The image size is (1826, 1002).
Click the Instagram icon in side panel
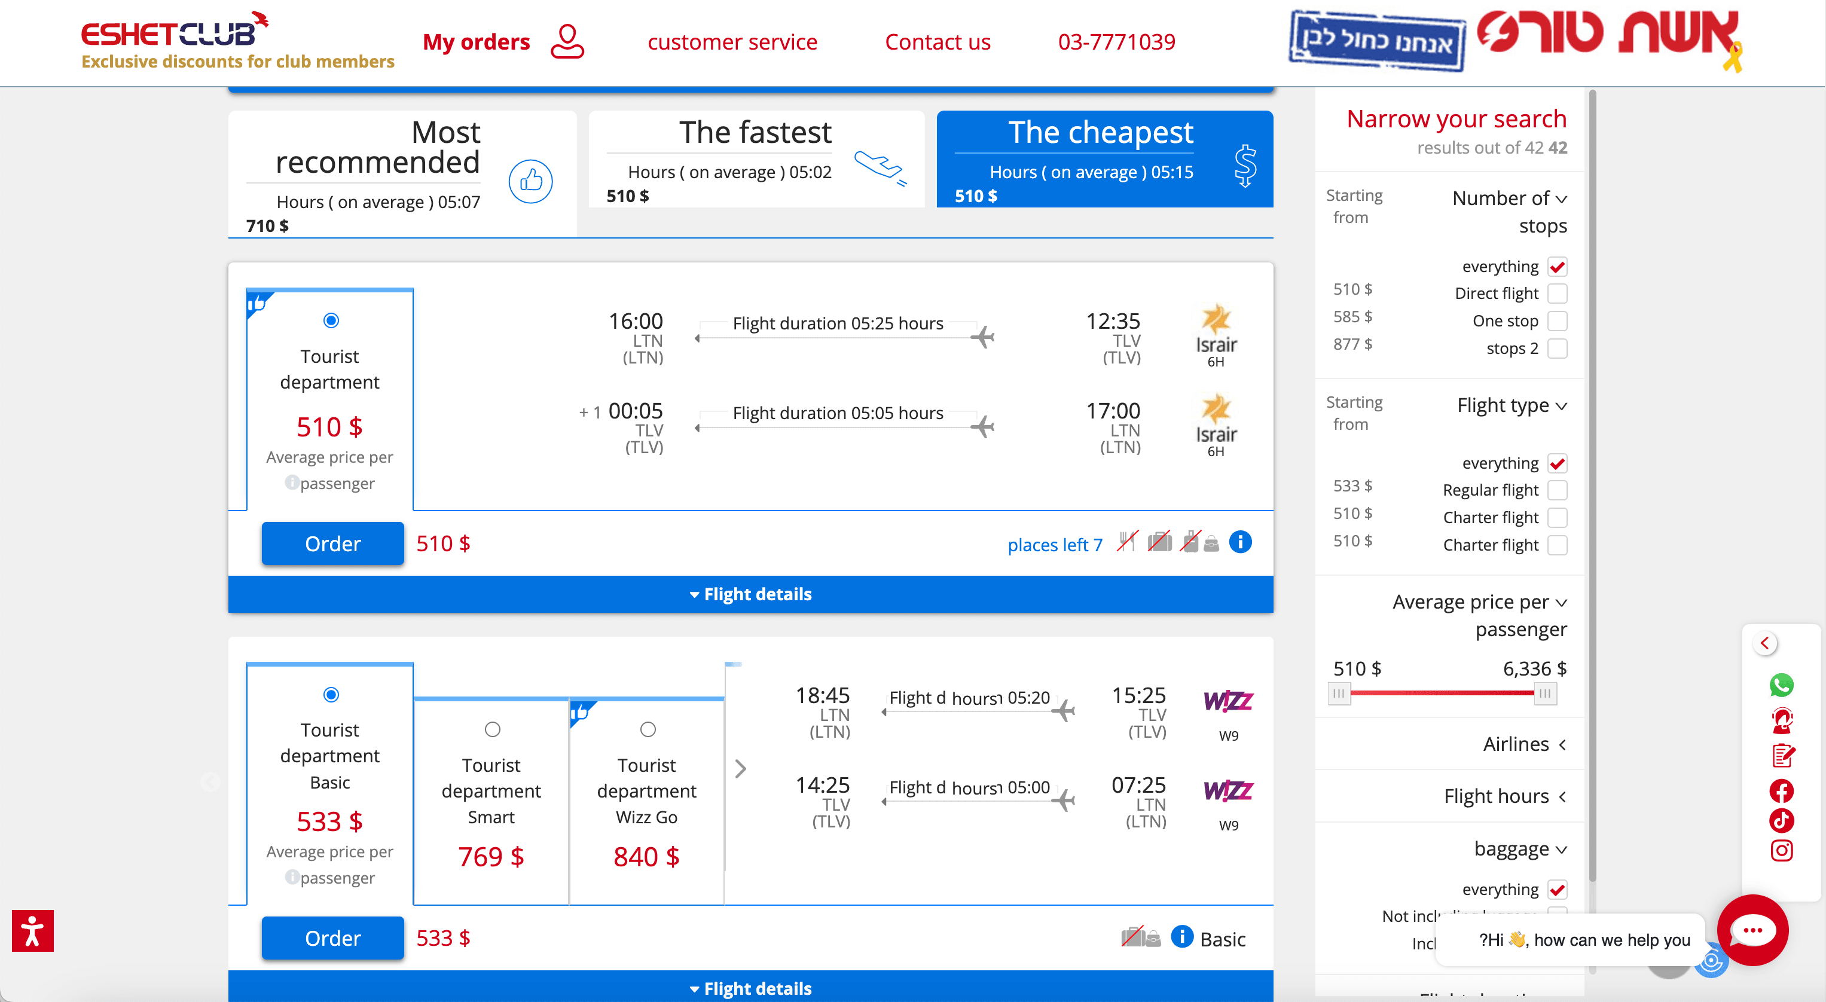pos(1781,850)
